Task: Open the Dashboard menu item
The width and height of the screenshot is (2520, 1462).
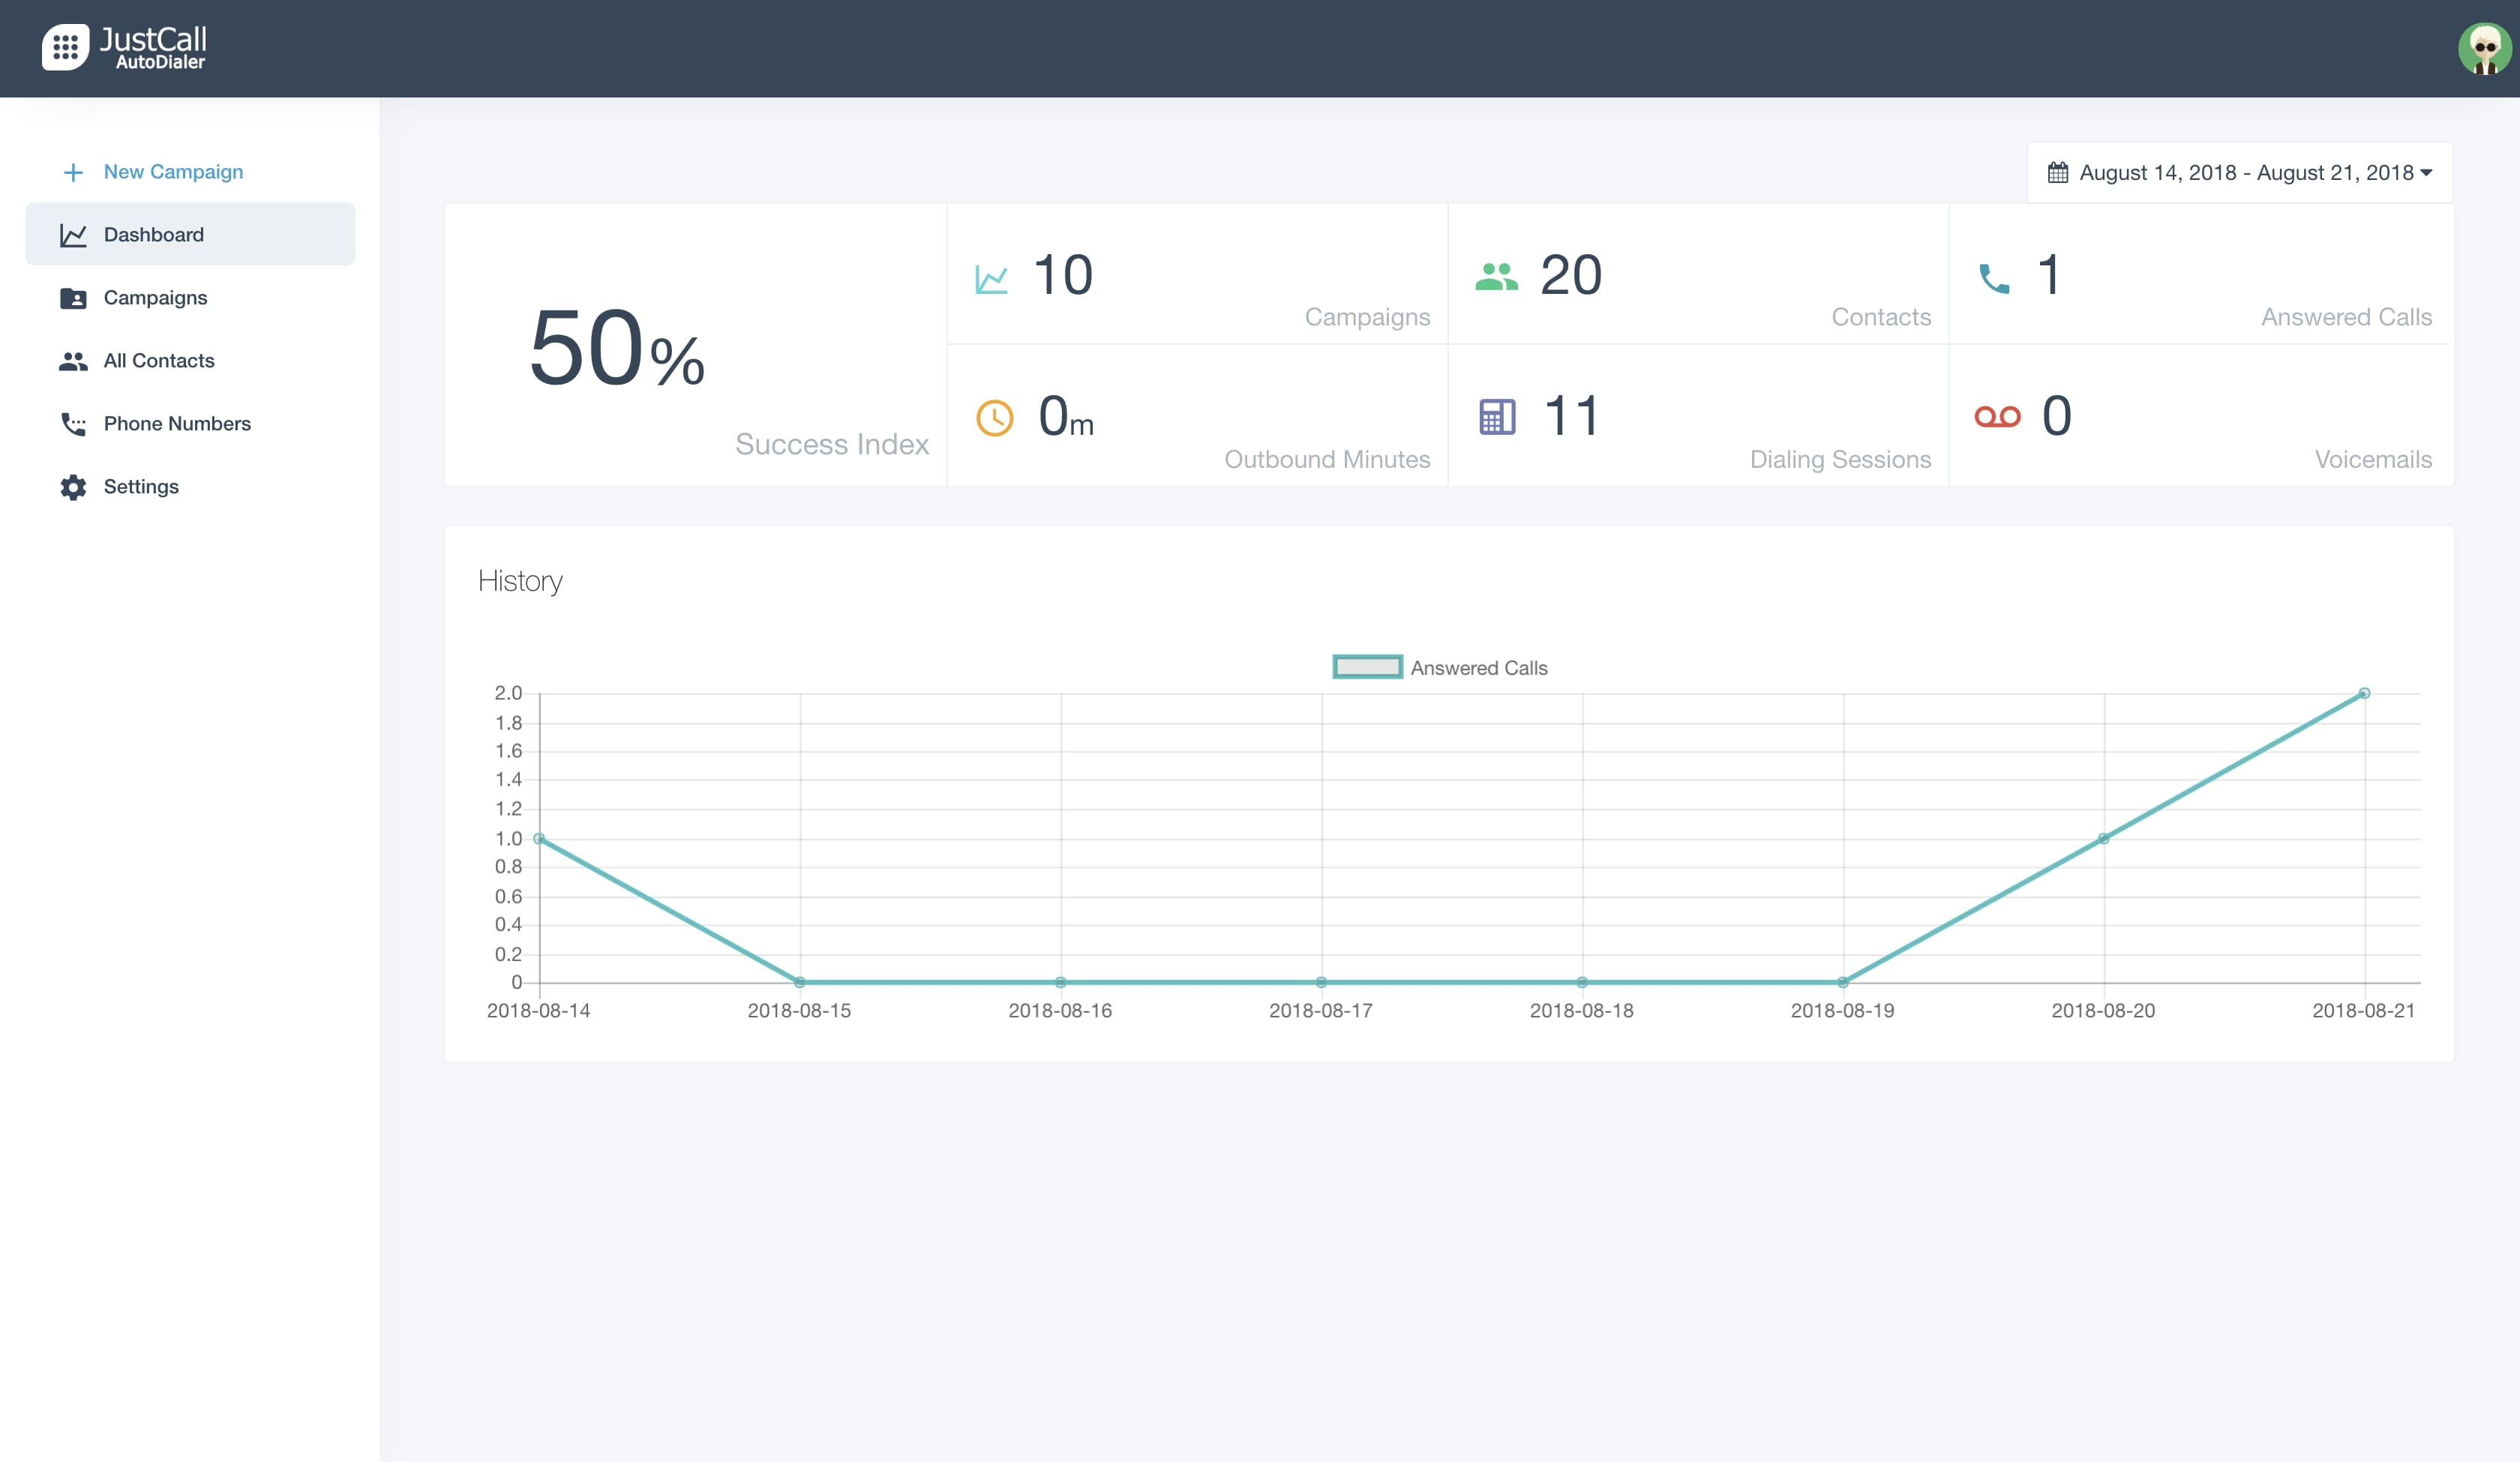Action: [153, 235]
